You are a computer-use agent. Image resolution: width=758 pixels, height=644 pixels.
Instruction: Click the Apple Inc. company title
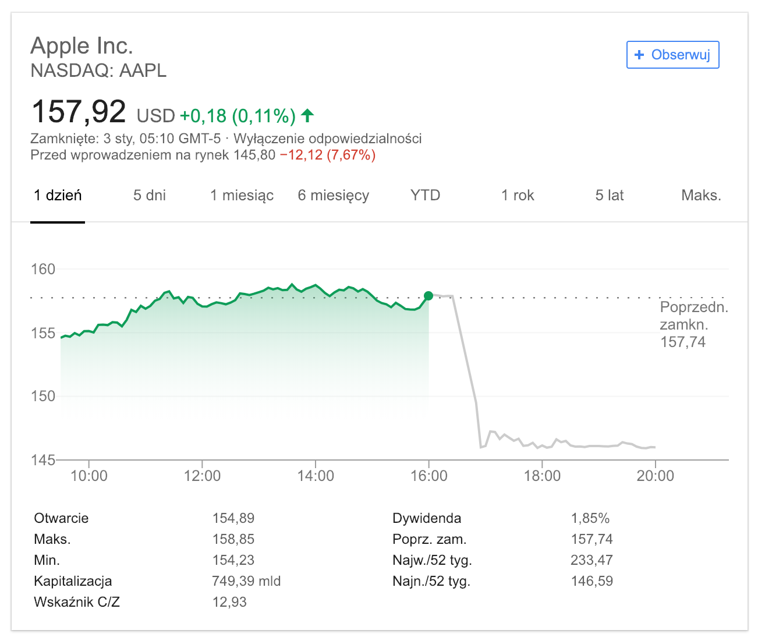click(x=82, y=46)
